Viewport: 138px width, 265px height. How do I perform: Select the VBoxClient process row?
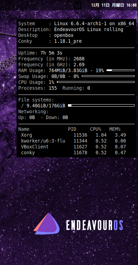[73, 147]
